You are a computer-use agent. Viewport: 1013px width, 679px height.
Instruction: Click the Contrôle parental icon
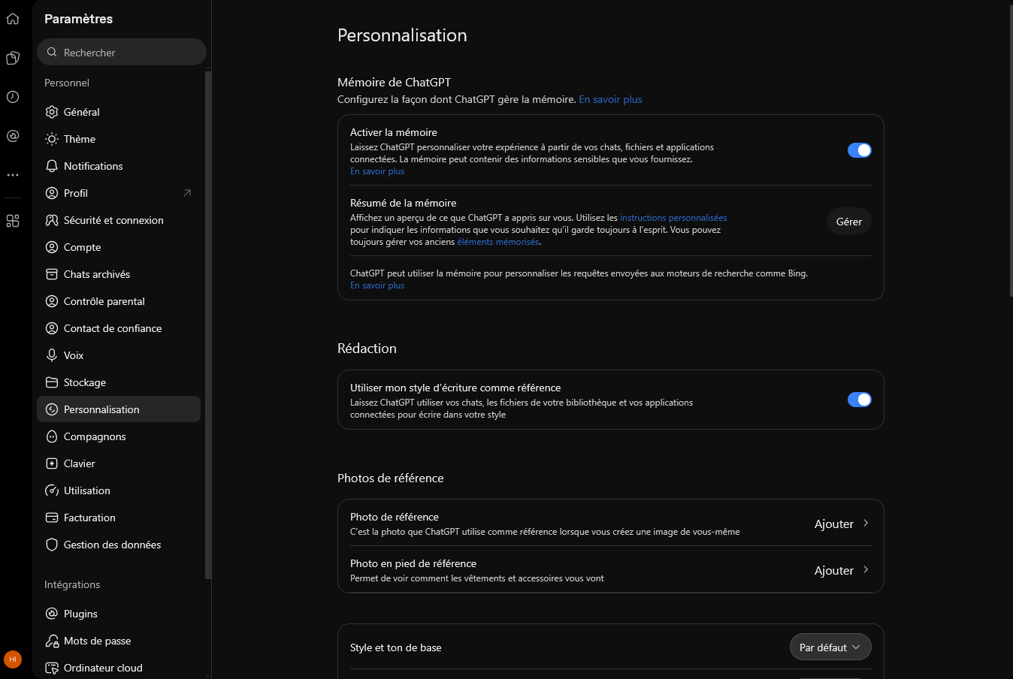click(52, 301)
